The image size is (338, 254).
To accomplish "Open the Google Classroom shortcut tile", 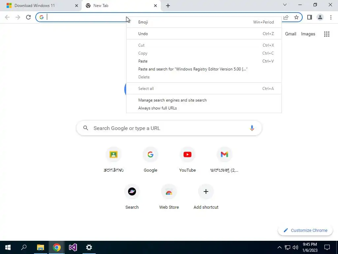I will pyautogui.click(x=114, y=160).
